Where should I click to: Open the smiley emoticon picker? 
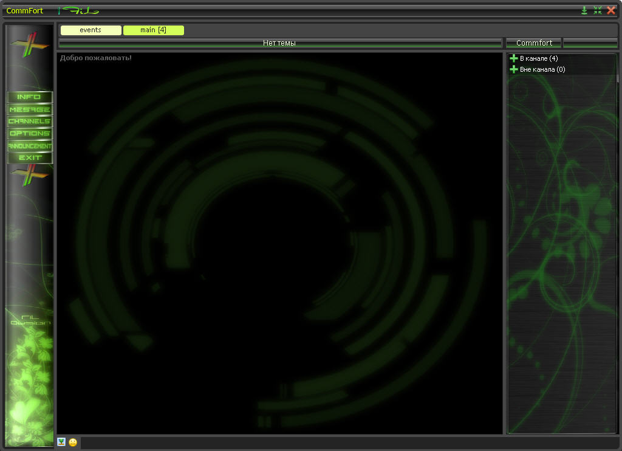click(73, 442)
